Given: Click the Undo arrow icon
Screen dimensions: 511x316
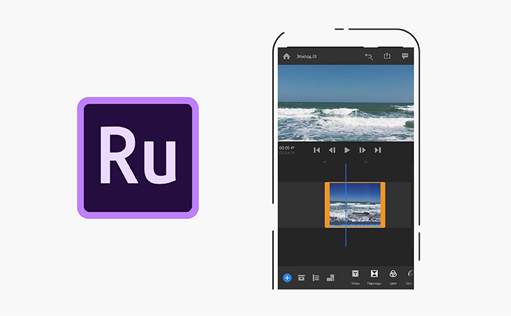Looking at the screenshot, I should (369, 56).
